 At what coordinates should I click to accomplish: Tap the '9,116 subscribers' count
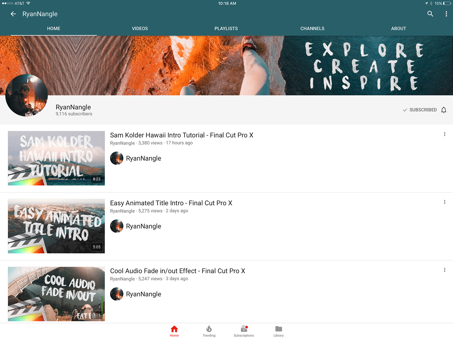click(74, 114)
